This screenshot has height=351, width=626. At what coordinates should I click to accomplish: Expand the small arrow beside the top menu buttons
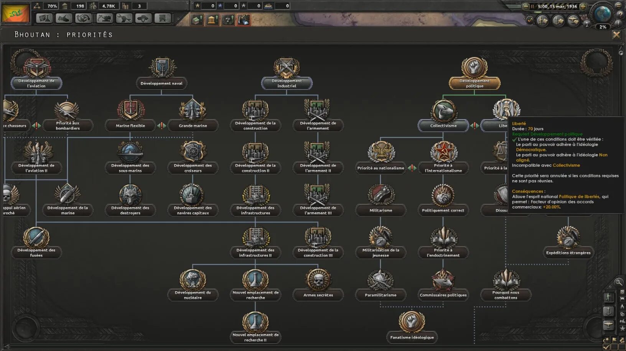(178, 18)
